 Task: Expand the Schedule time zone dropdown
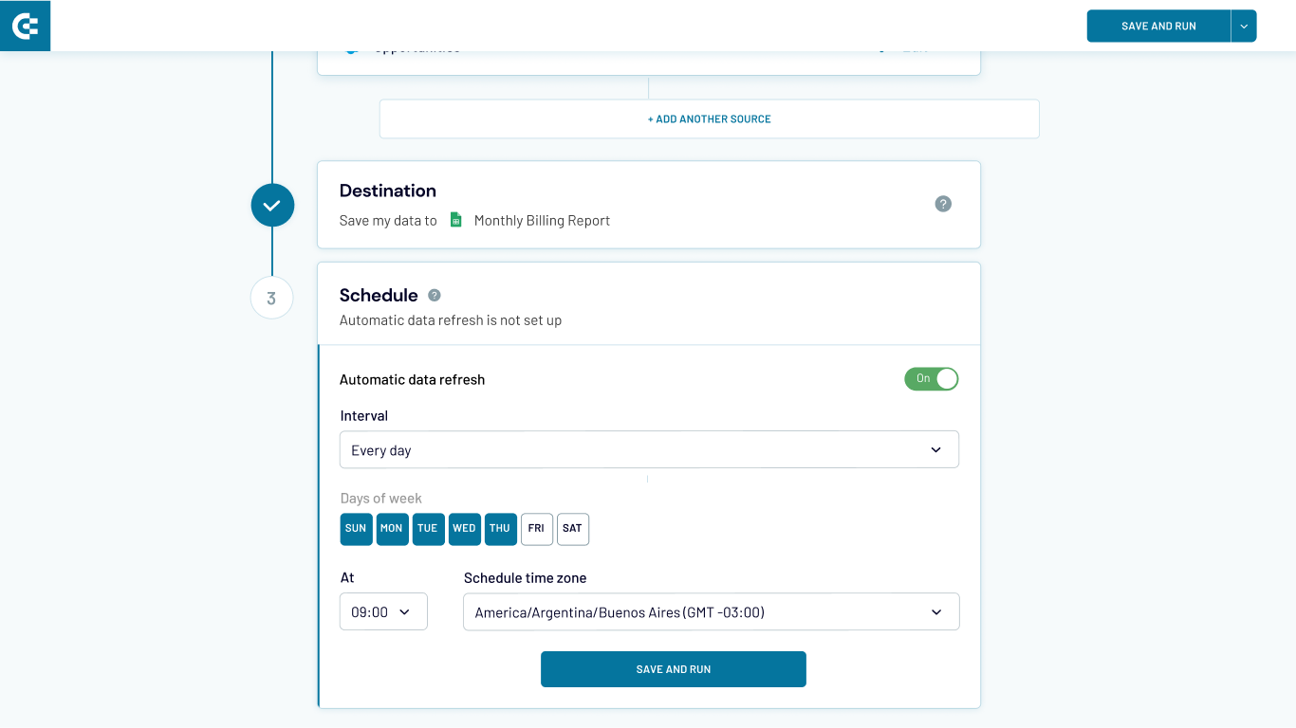tap(711, 612)
